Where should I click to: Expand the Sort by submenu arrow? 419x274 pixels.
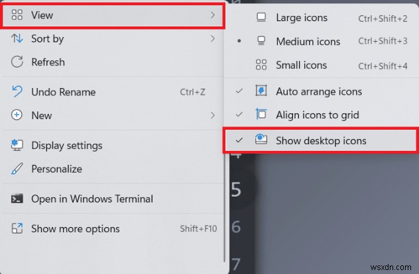[213, 38]
